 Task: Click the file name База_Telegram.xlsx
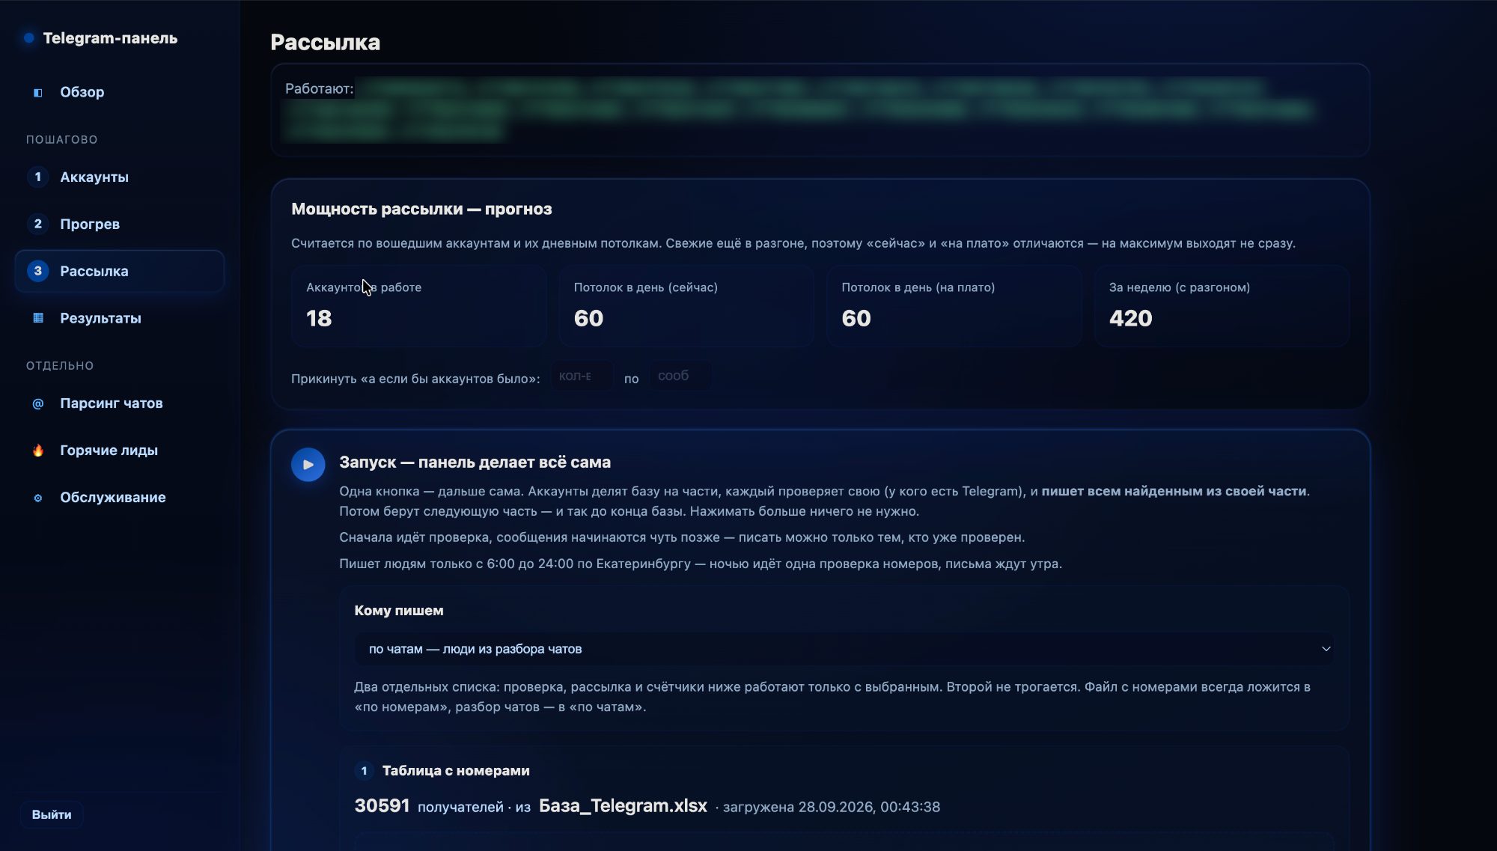[623, 806]
